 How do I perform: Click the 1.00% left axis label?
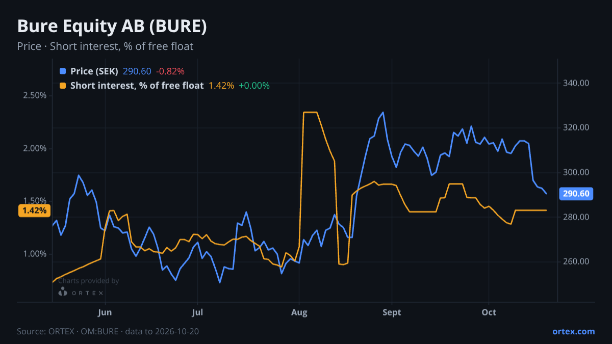35,254
